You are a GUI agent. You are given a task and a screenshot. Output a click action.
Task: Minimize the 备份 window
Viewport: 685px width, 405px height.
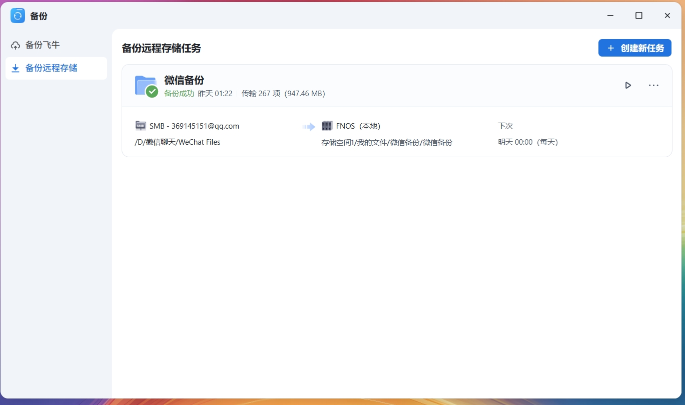610,16
